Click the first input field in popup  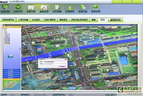[x=55, y=62]
